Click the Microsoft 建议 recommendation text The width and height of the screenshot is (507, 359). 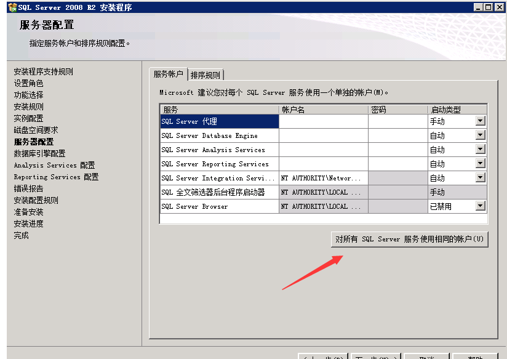(274, 92)
